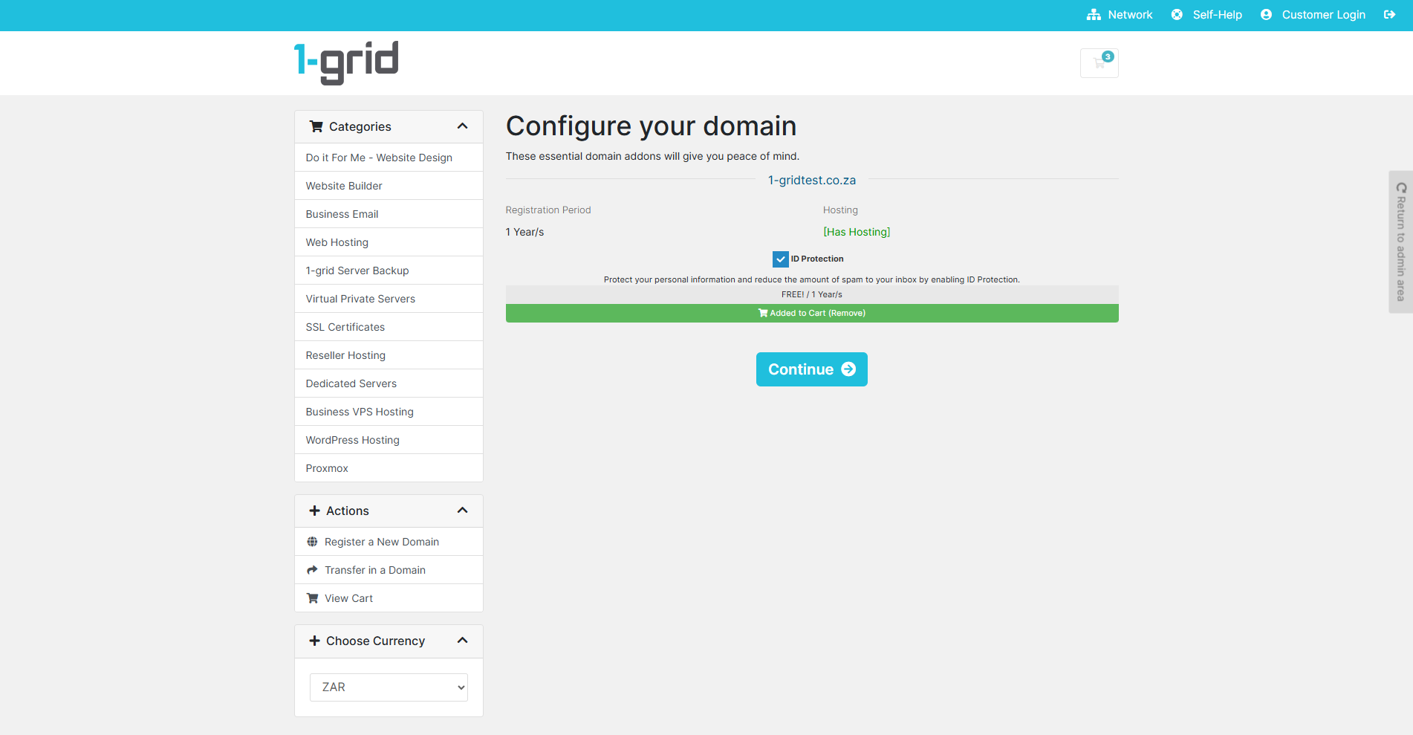
Task: Collapse the Actions panel chevron
Action: (x=462, y=511)
